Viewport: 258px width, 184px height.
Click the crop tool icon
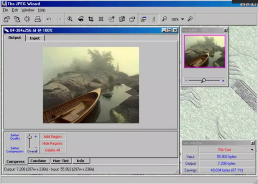pyautogui.click(x=91, y=19)
